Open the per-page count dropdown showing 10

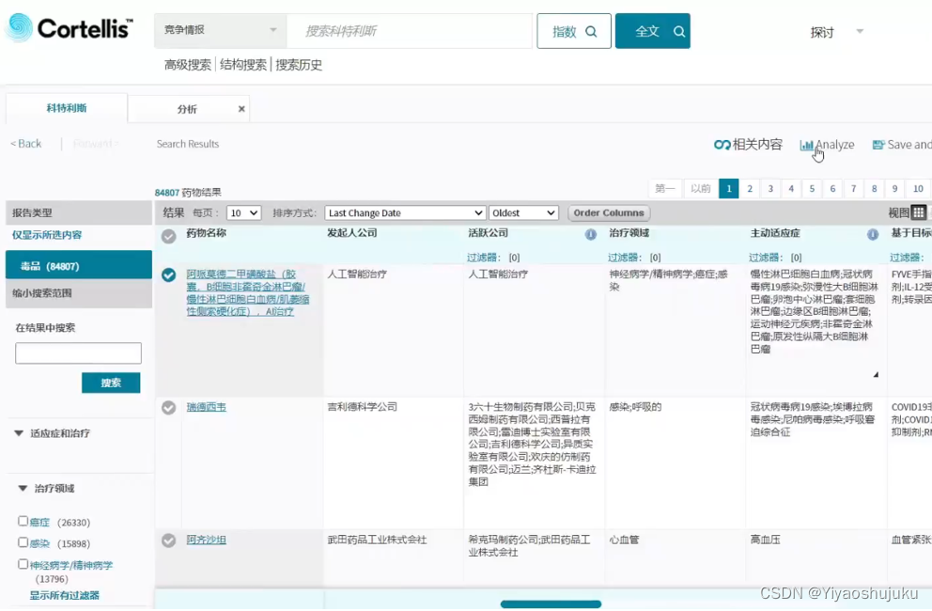point(243,213)
